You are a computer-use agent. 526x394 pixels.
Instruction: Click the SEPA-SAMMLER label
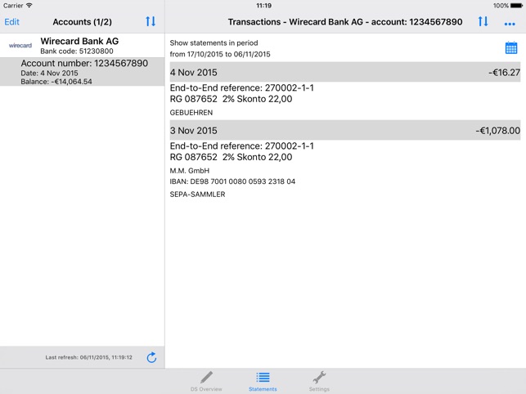[197, 195]
